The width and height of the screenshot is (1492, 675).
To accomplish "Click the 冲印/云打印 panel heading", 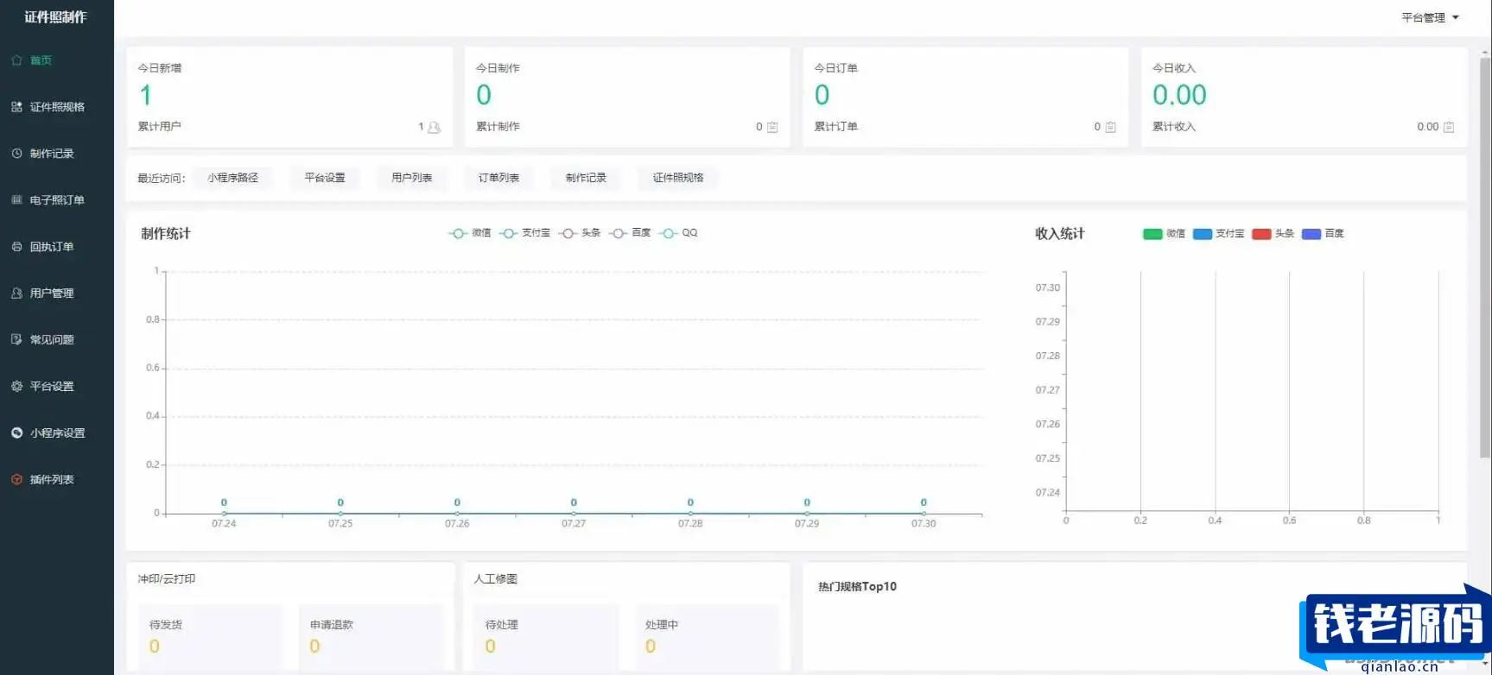I will point(167,579).
